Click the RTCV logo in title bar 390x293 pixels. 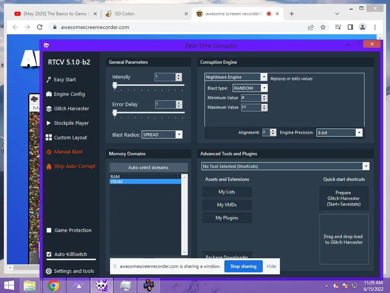coord(46,45)
